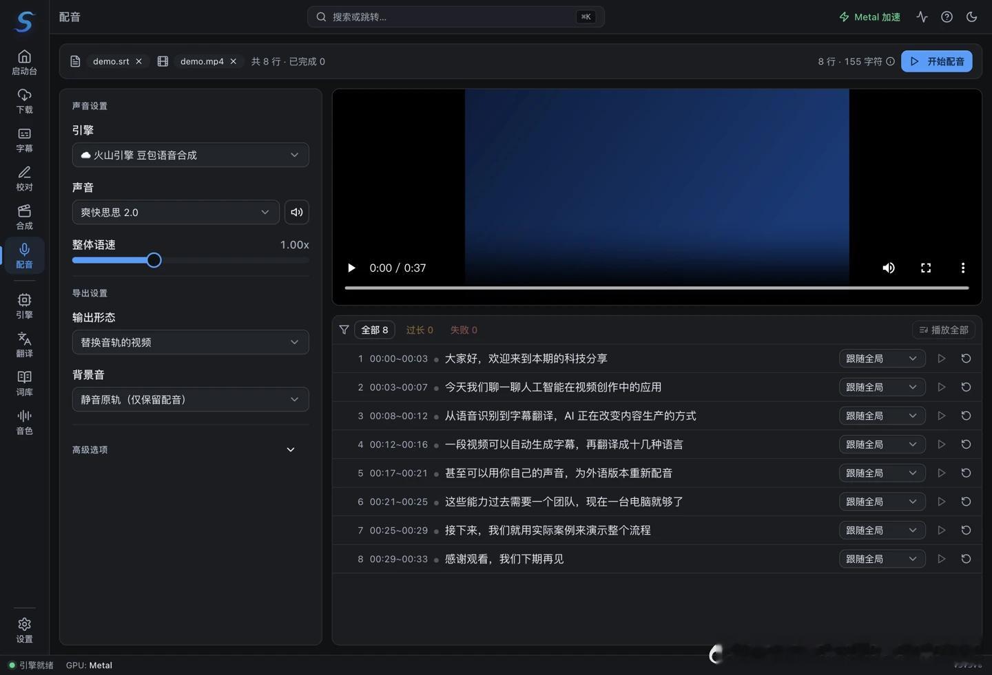Go to the 下载 download section
The width and height of the screenshot is (992, 675).
tap(24, 100)
